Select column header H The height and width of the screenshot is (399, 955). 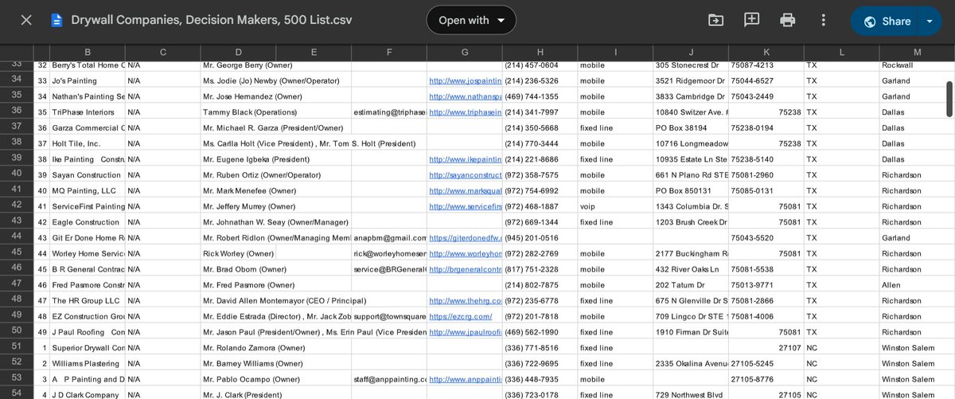[540, 52]
